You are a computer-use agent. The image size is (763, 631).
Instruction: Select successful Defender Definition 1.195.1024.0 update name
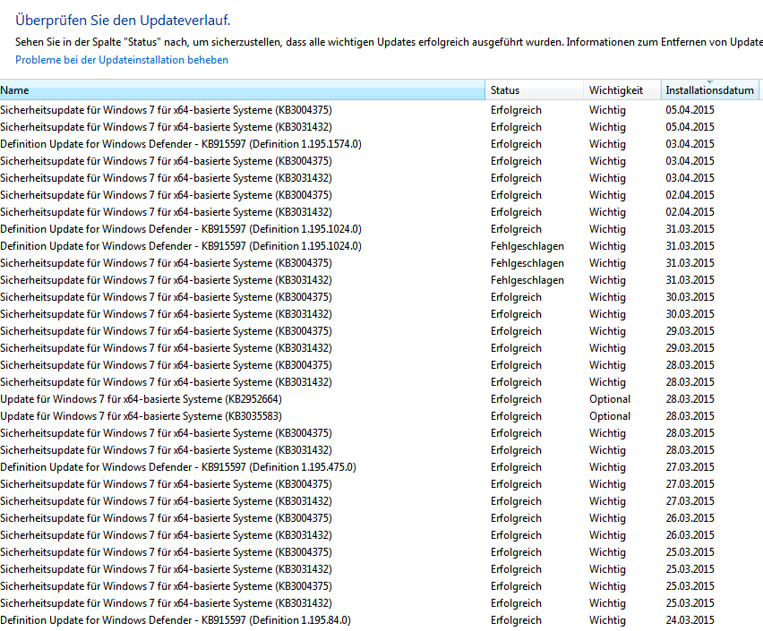point(181,229)
